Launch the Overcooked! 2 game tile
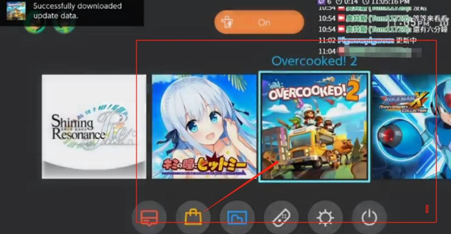451x234 pixels. click(314, 127)
